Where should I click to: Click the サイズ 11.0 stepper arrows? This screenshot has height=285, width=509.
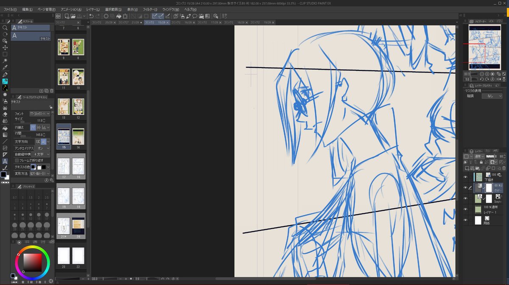(x=45, y=120)
